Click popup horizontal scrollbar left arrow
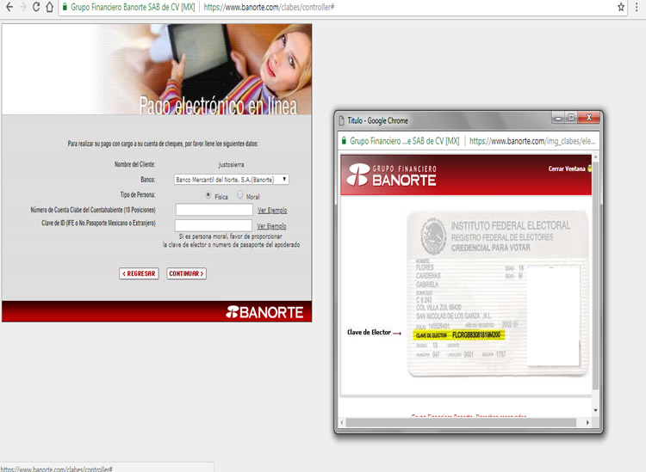Image resolution: width=646 pixels, height=472 pixels. 342,422
